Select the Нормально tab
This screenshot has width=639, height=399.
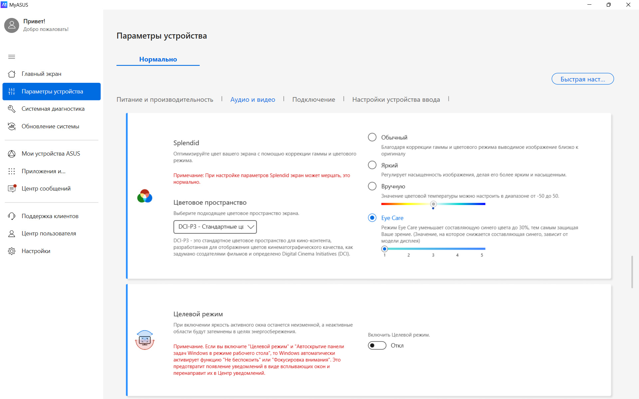coord(158,59)
